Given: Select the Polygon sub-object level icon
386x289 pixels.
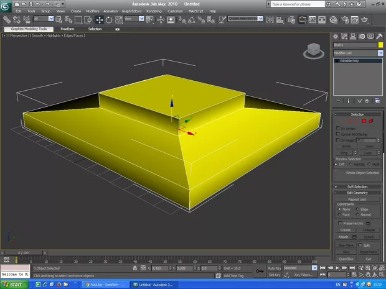Looking at the screenshot, I should click(x=364, y=121).
